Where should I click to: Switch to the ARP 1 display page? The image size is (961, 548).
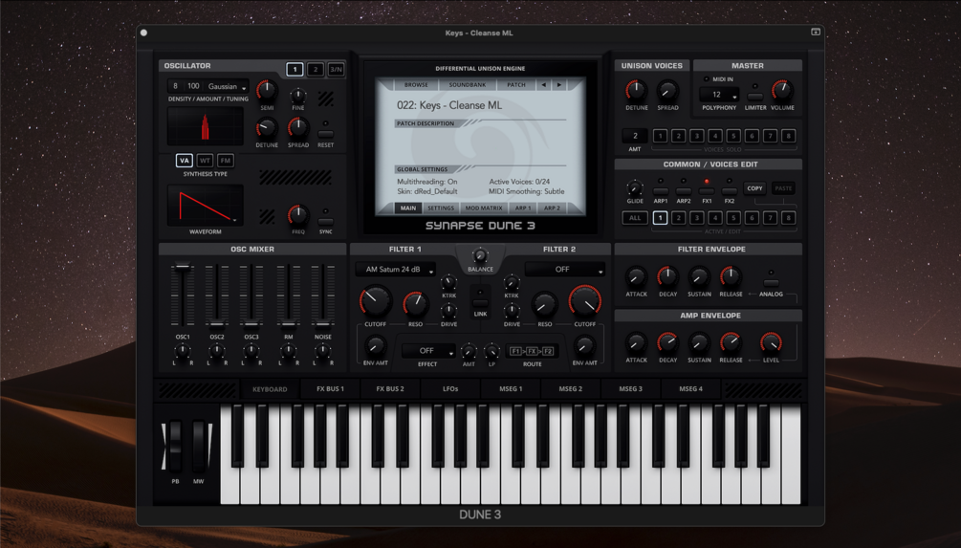pyautogui.click(x=523, y=208)
